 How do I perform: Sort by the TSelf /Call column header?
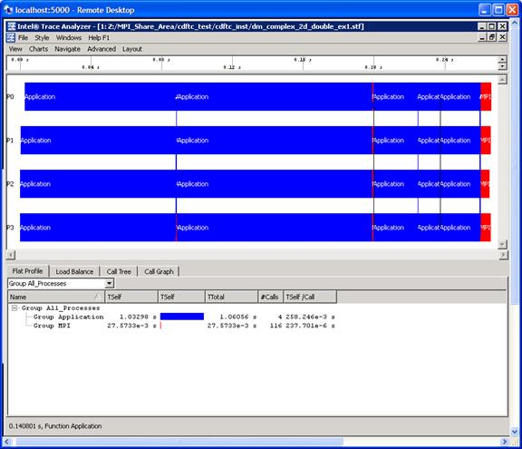click(310, 297)
